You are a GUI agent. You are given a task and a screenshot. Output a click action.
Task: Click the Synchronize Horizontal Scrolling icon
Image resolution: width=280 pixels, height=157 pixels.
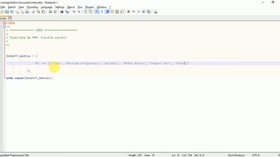(x=91, y=12)
